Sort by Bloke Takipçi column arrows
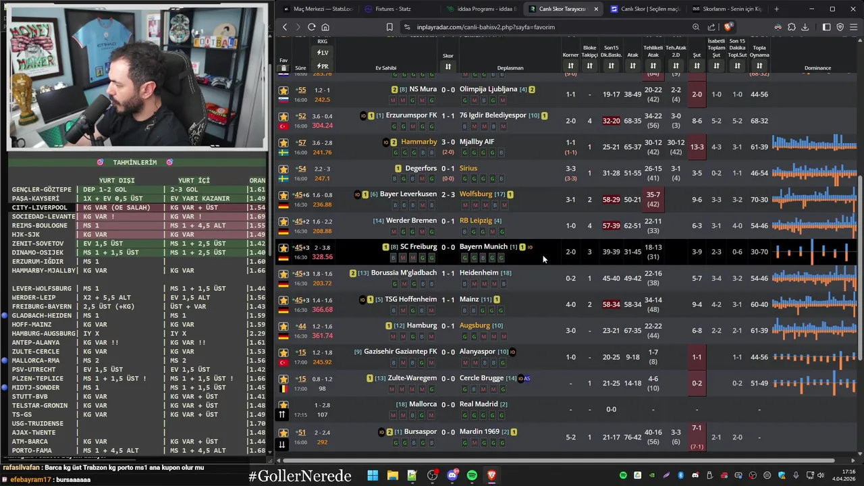Image resolution: width=864 pixels, height=486 pixels. pyautogui.click(x=589, y=65)
